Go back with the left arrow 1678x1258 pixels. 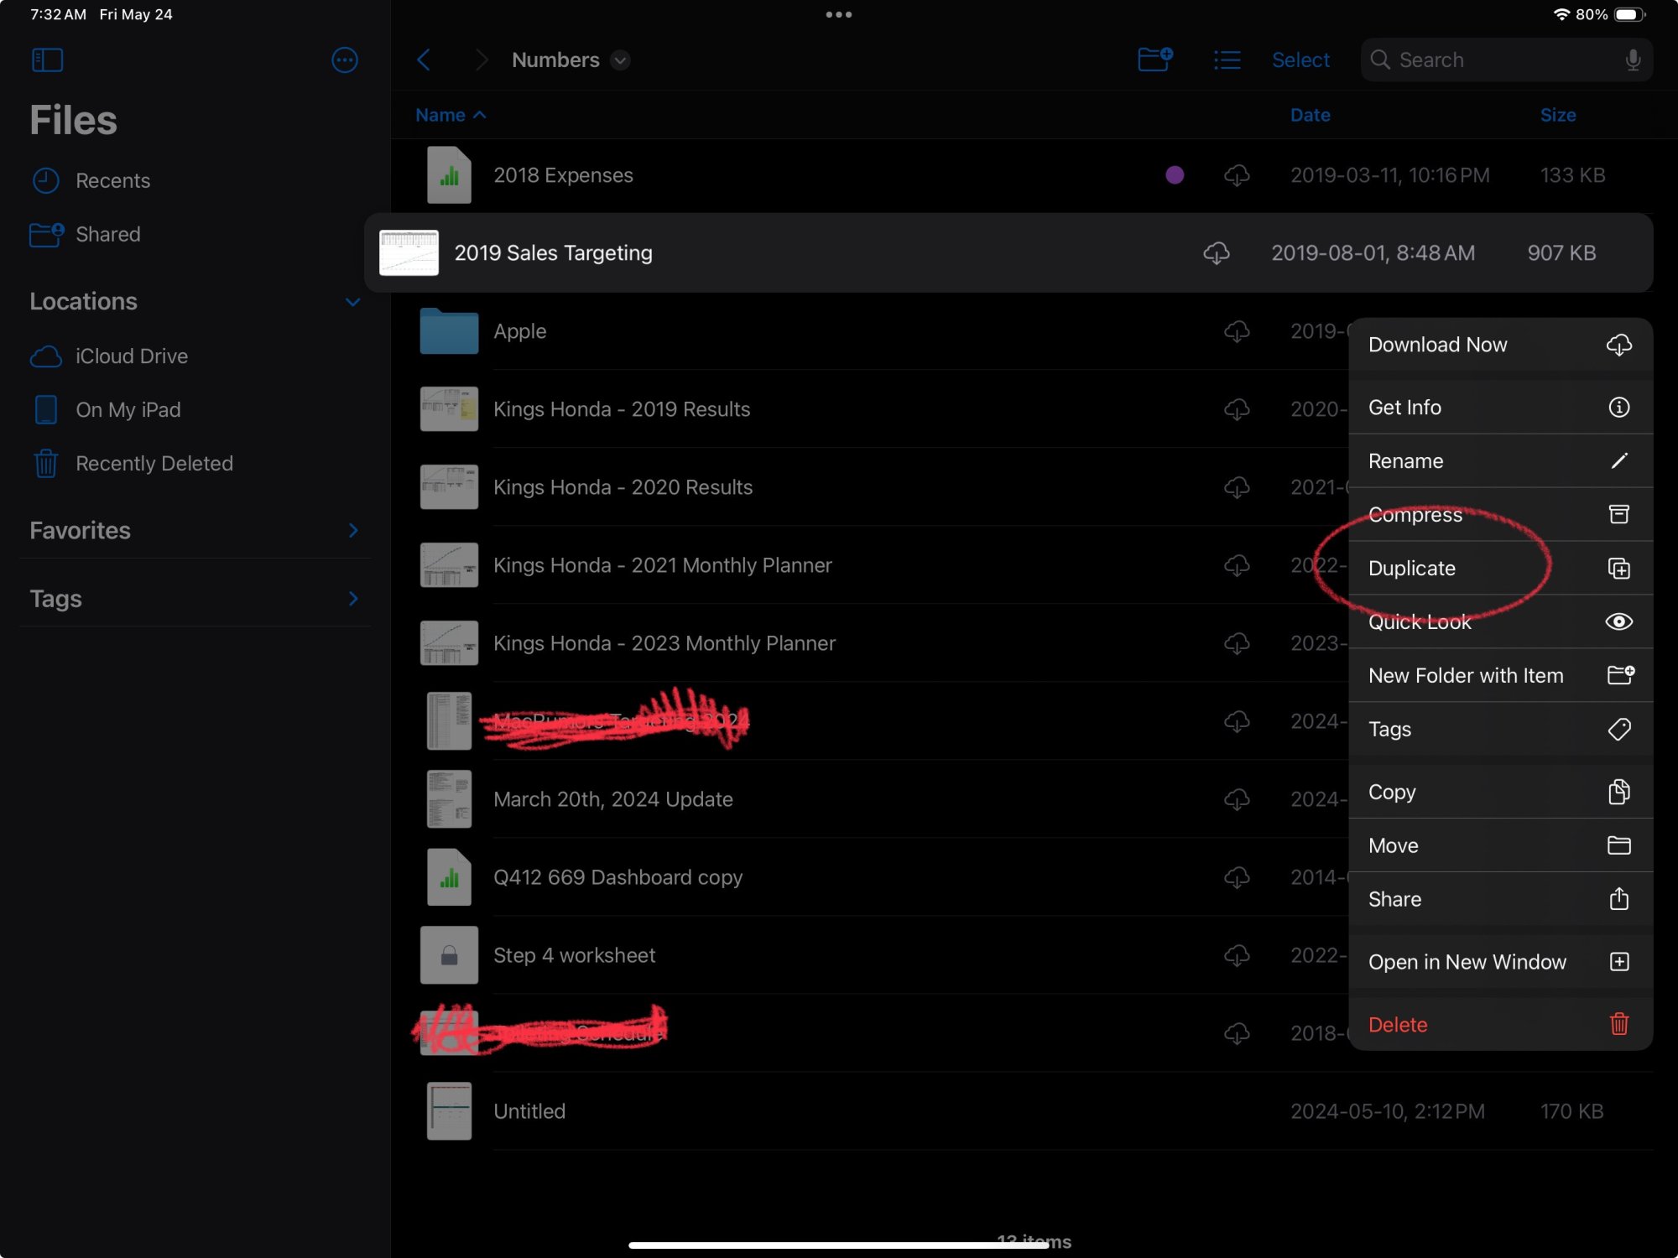pos(424,60)
